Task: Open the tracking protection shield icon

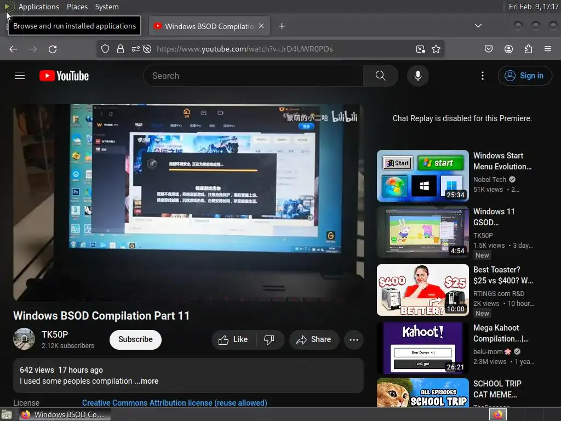Action: pos(105,49)
